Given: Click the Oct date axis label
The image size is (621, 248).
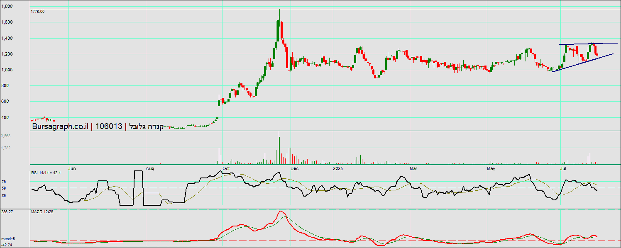Looking at the screenshot, I should click(x=227, y=168).
